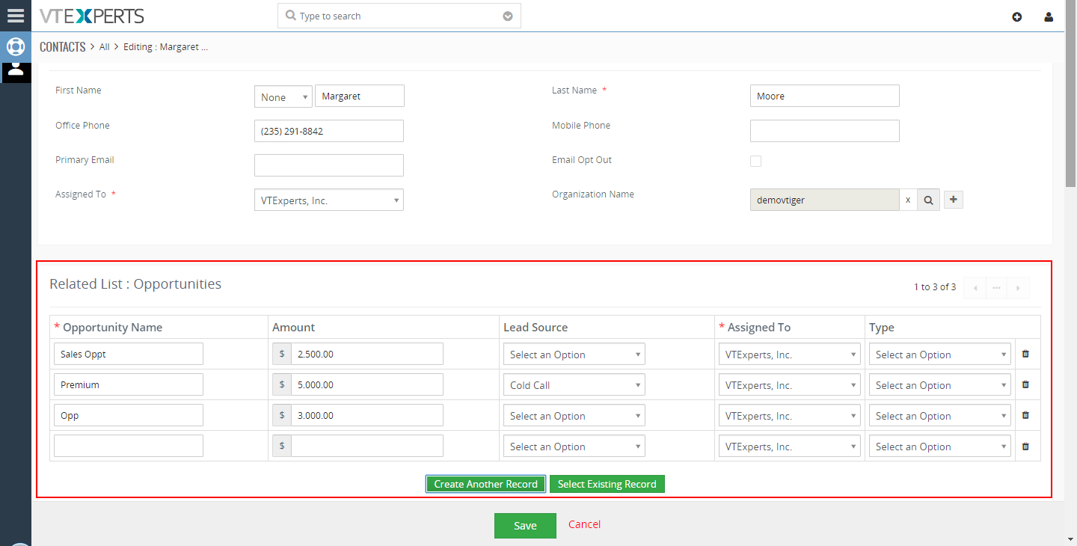This screenshot has height=546, width=1077.
Task: Open Type dropdown for Sales Oppt row
Action: [x=940, y=355]
